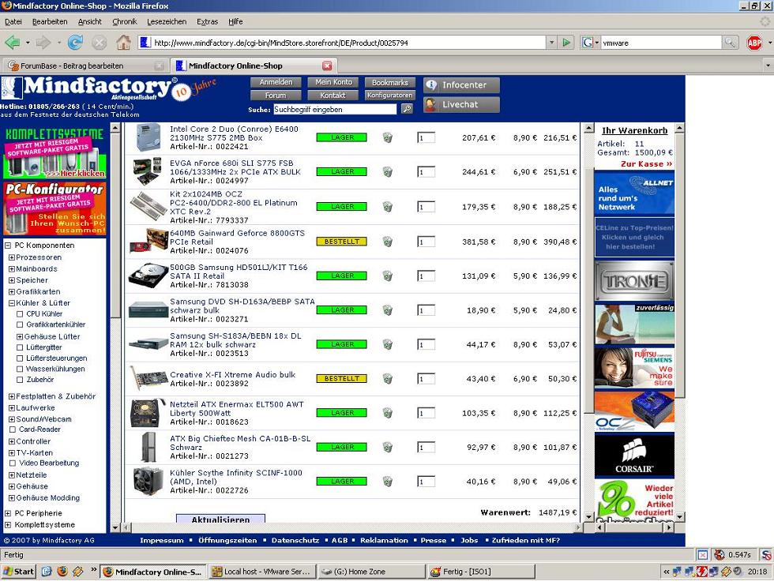Toggle Wasserkühlungen checkbox
774x585 pixels.
click(20, 369)
